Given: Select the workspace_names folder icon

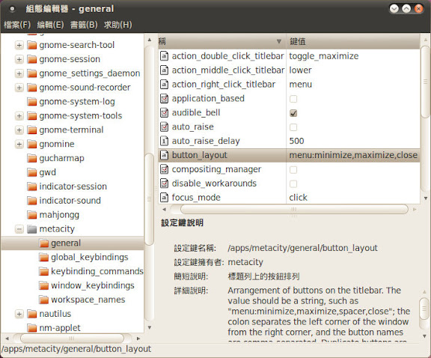Looking at the screenshot, I should (43, 300).
